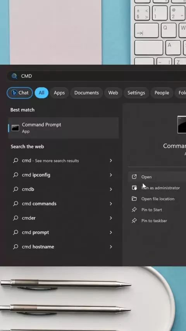Click the search icon beside cmd commands
This screenshot has height=331, width=186.
tap(15, 203)
